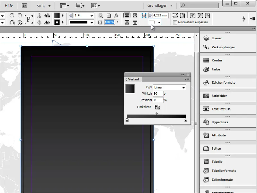Open the Hilfe menu
The width and height of the screenshot is (257, 193).
(x=9, y=6)
